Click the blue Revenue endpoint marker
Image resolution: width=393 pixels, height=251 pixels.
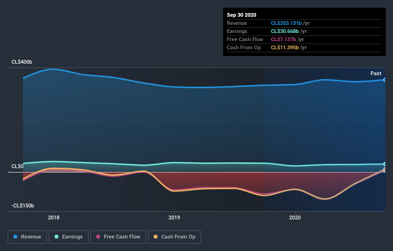(385, 80)
